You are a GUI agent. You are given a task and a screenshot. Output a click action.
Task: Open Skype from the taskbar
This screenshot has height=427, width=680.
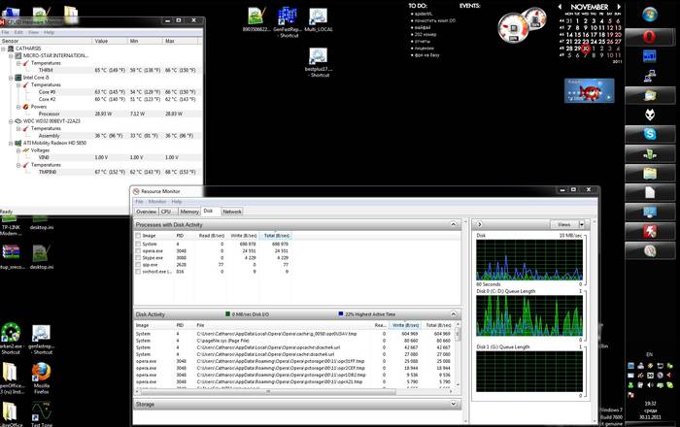point(650,134)
